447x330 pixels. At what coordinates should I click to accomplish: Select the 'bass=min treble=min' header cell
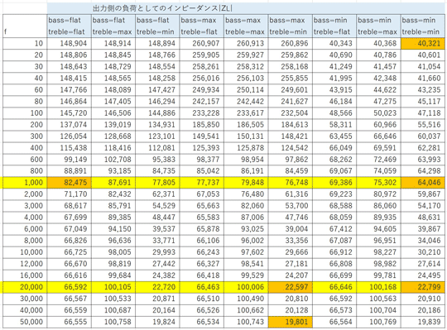(x=422, y=26)
